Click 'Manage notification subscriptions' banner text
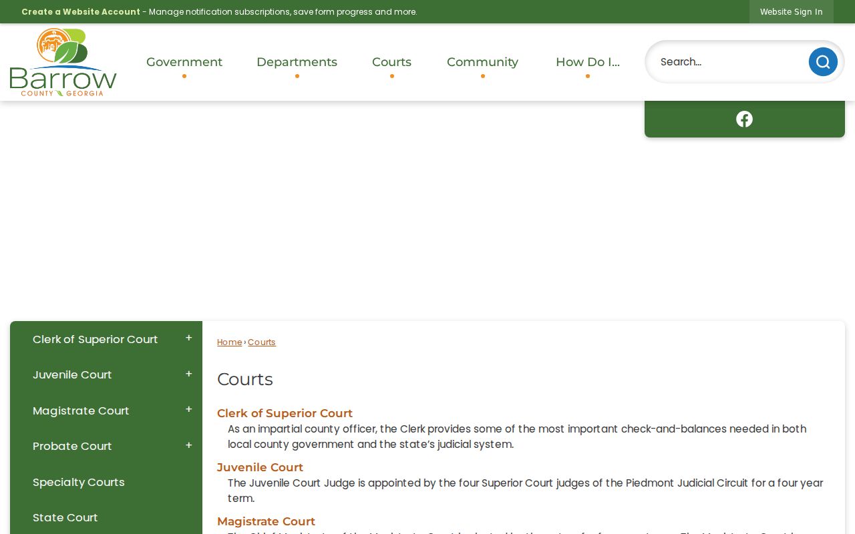This screenshot has height=534, width=855. [283, 11]
